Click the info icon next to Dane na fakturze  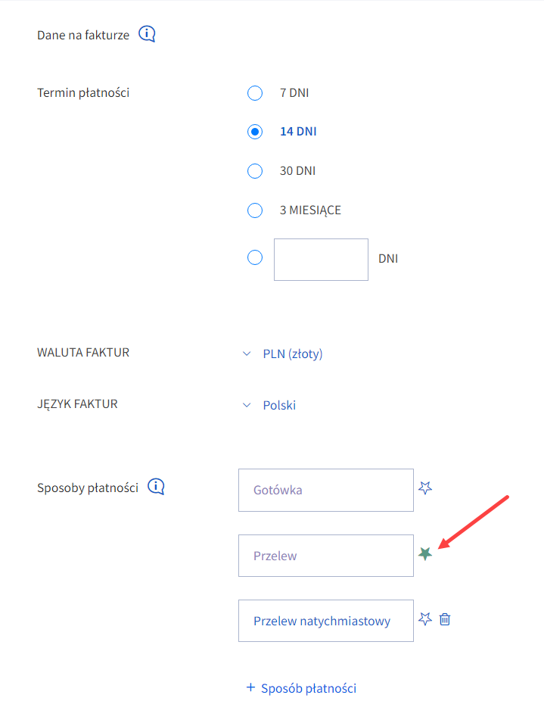(x=147, y=34)
